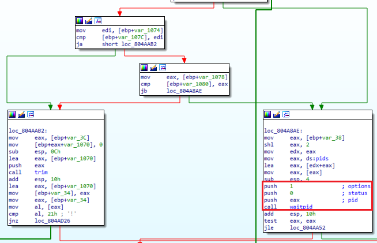This screenshot has width=377, height=243.
Task: Click 'mov al, [eax]' instruction
Action: coord(36,207)
